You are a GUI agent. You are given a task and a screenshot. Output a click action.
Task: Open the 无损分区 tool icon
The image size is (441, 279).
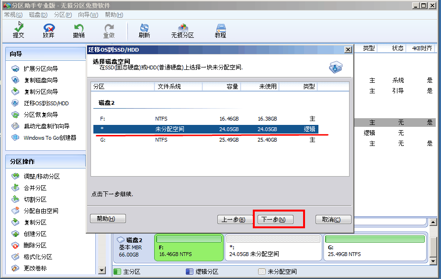(x=183, y=30)
